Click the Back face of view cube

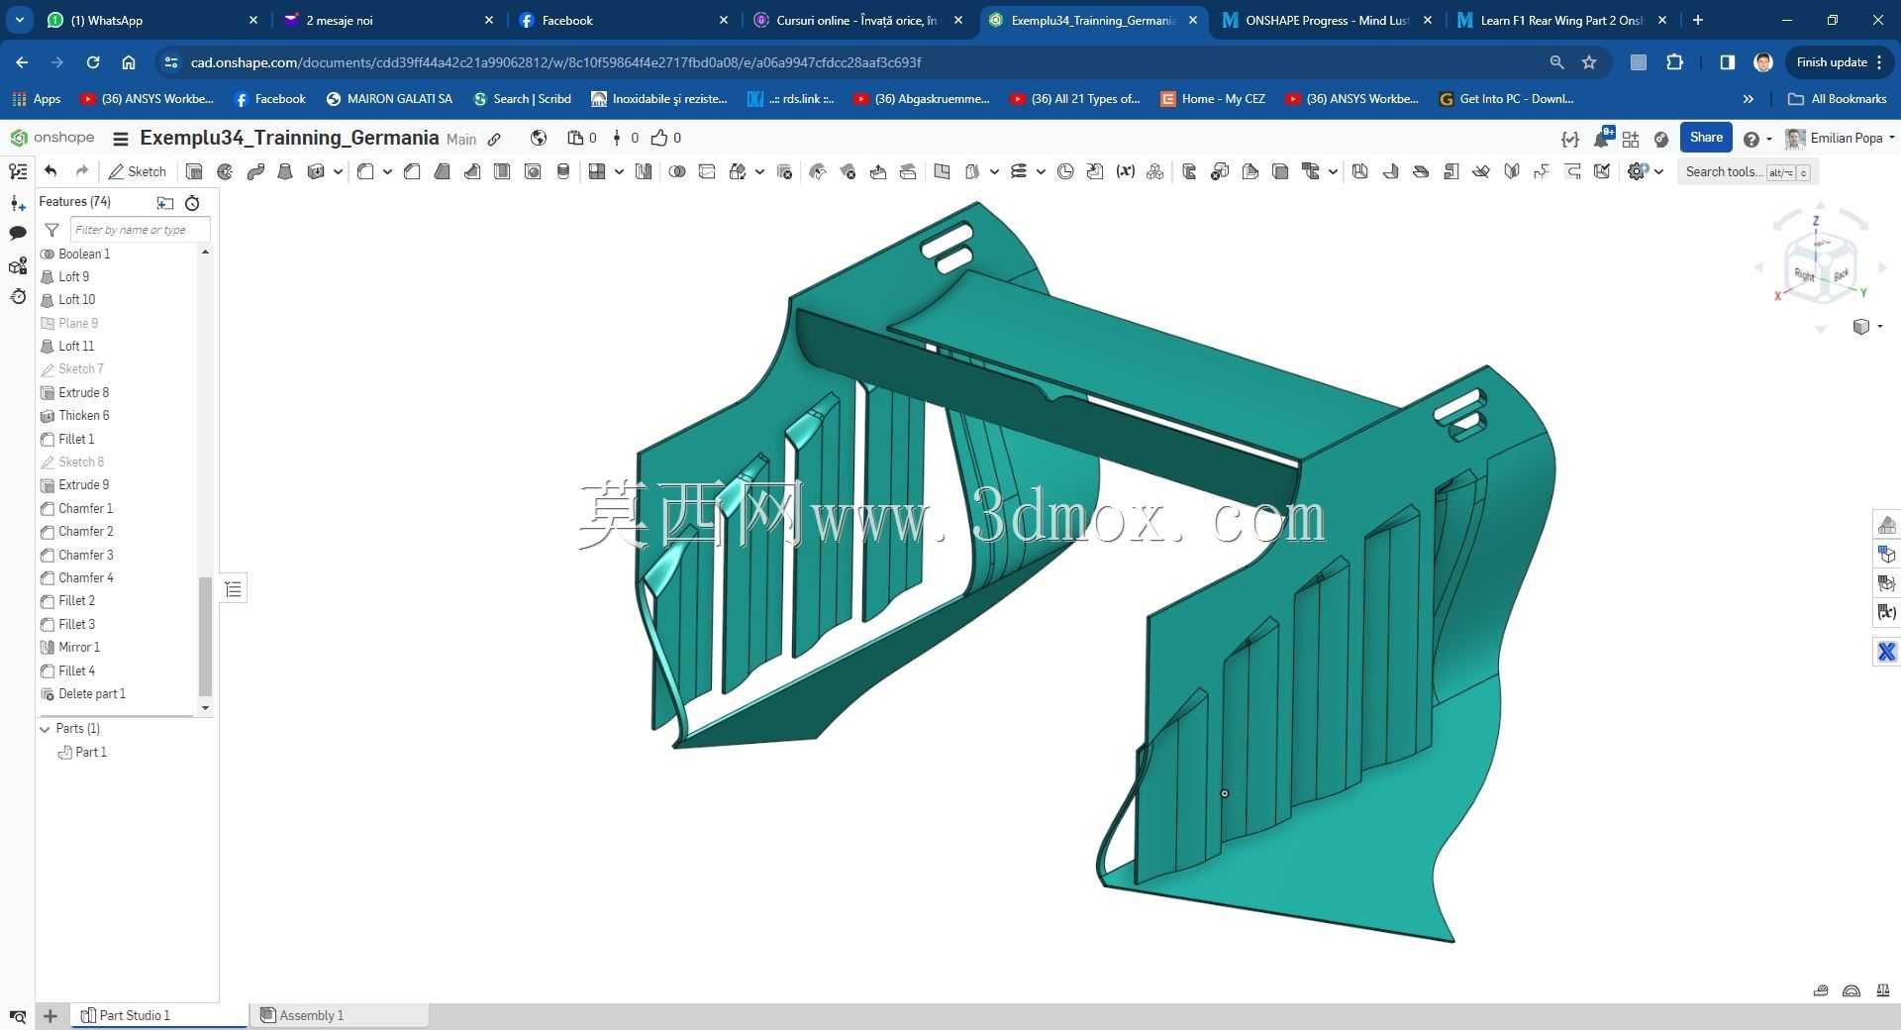tap(1840, 274)
